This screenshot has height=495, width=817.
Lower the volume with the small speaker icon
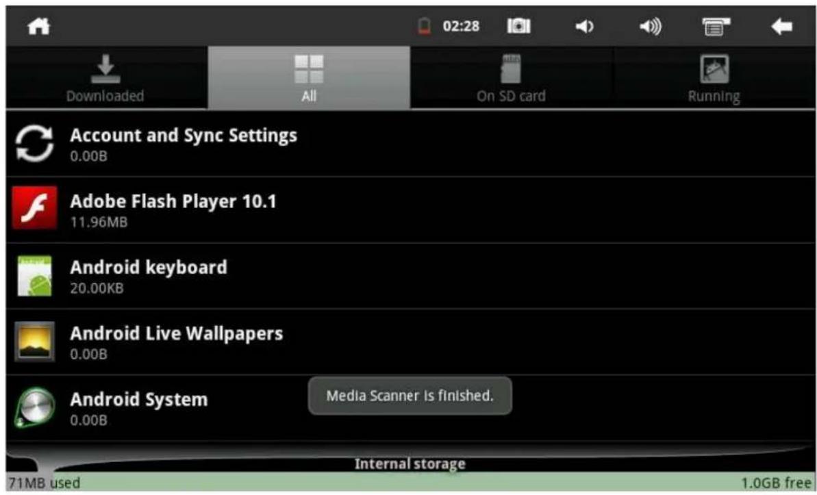[x=584, y=26]
